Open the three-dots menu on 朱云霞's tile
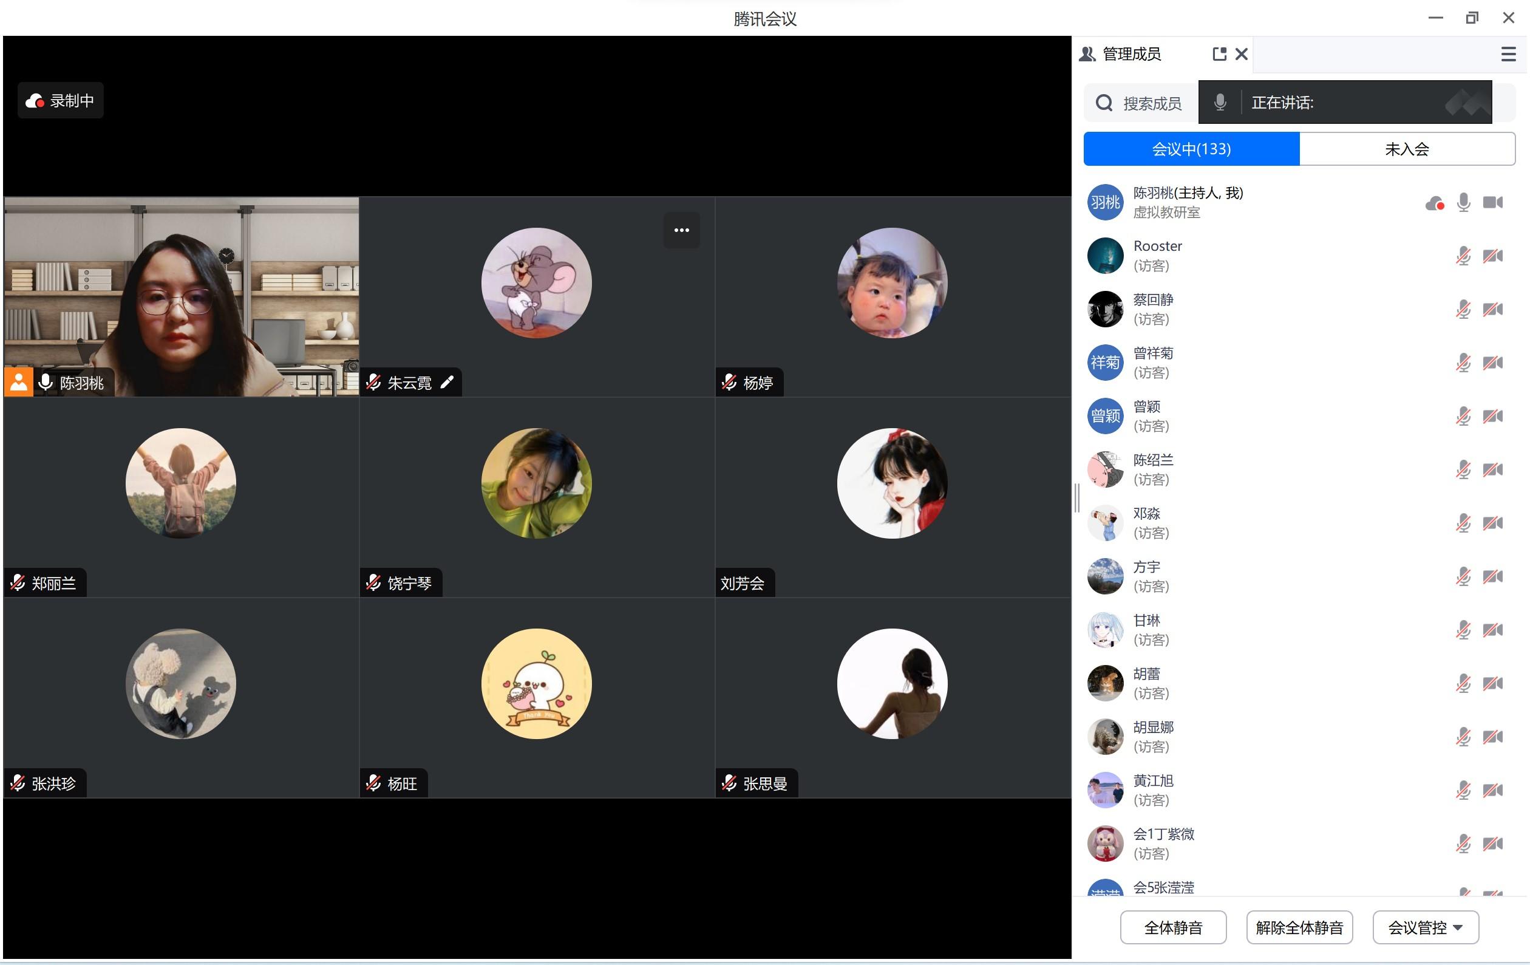 pyautogui.click(x=681, y=230)
